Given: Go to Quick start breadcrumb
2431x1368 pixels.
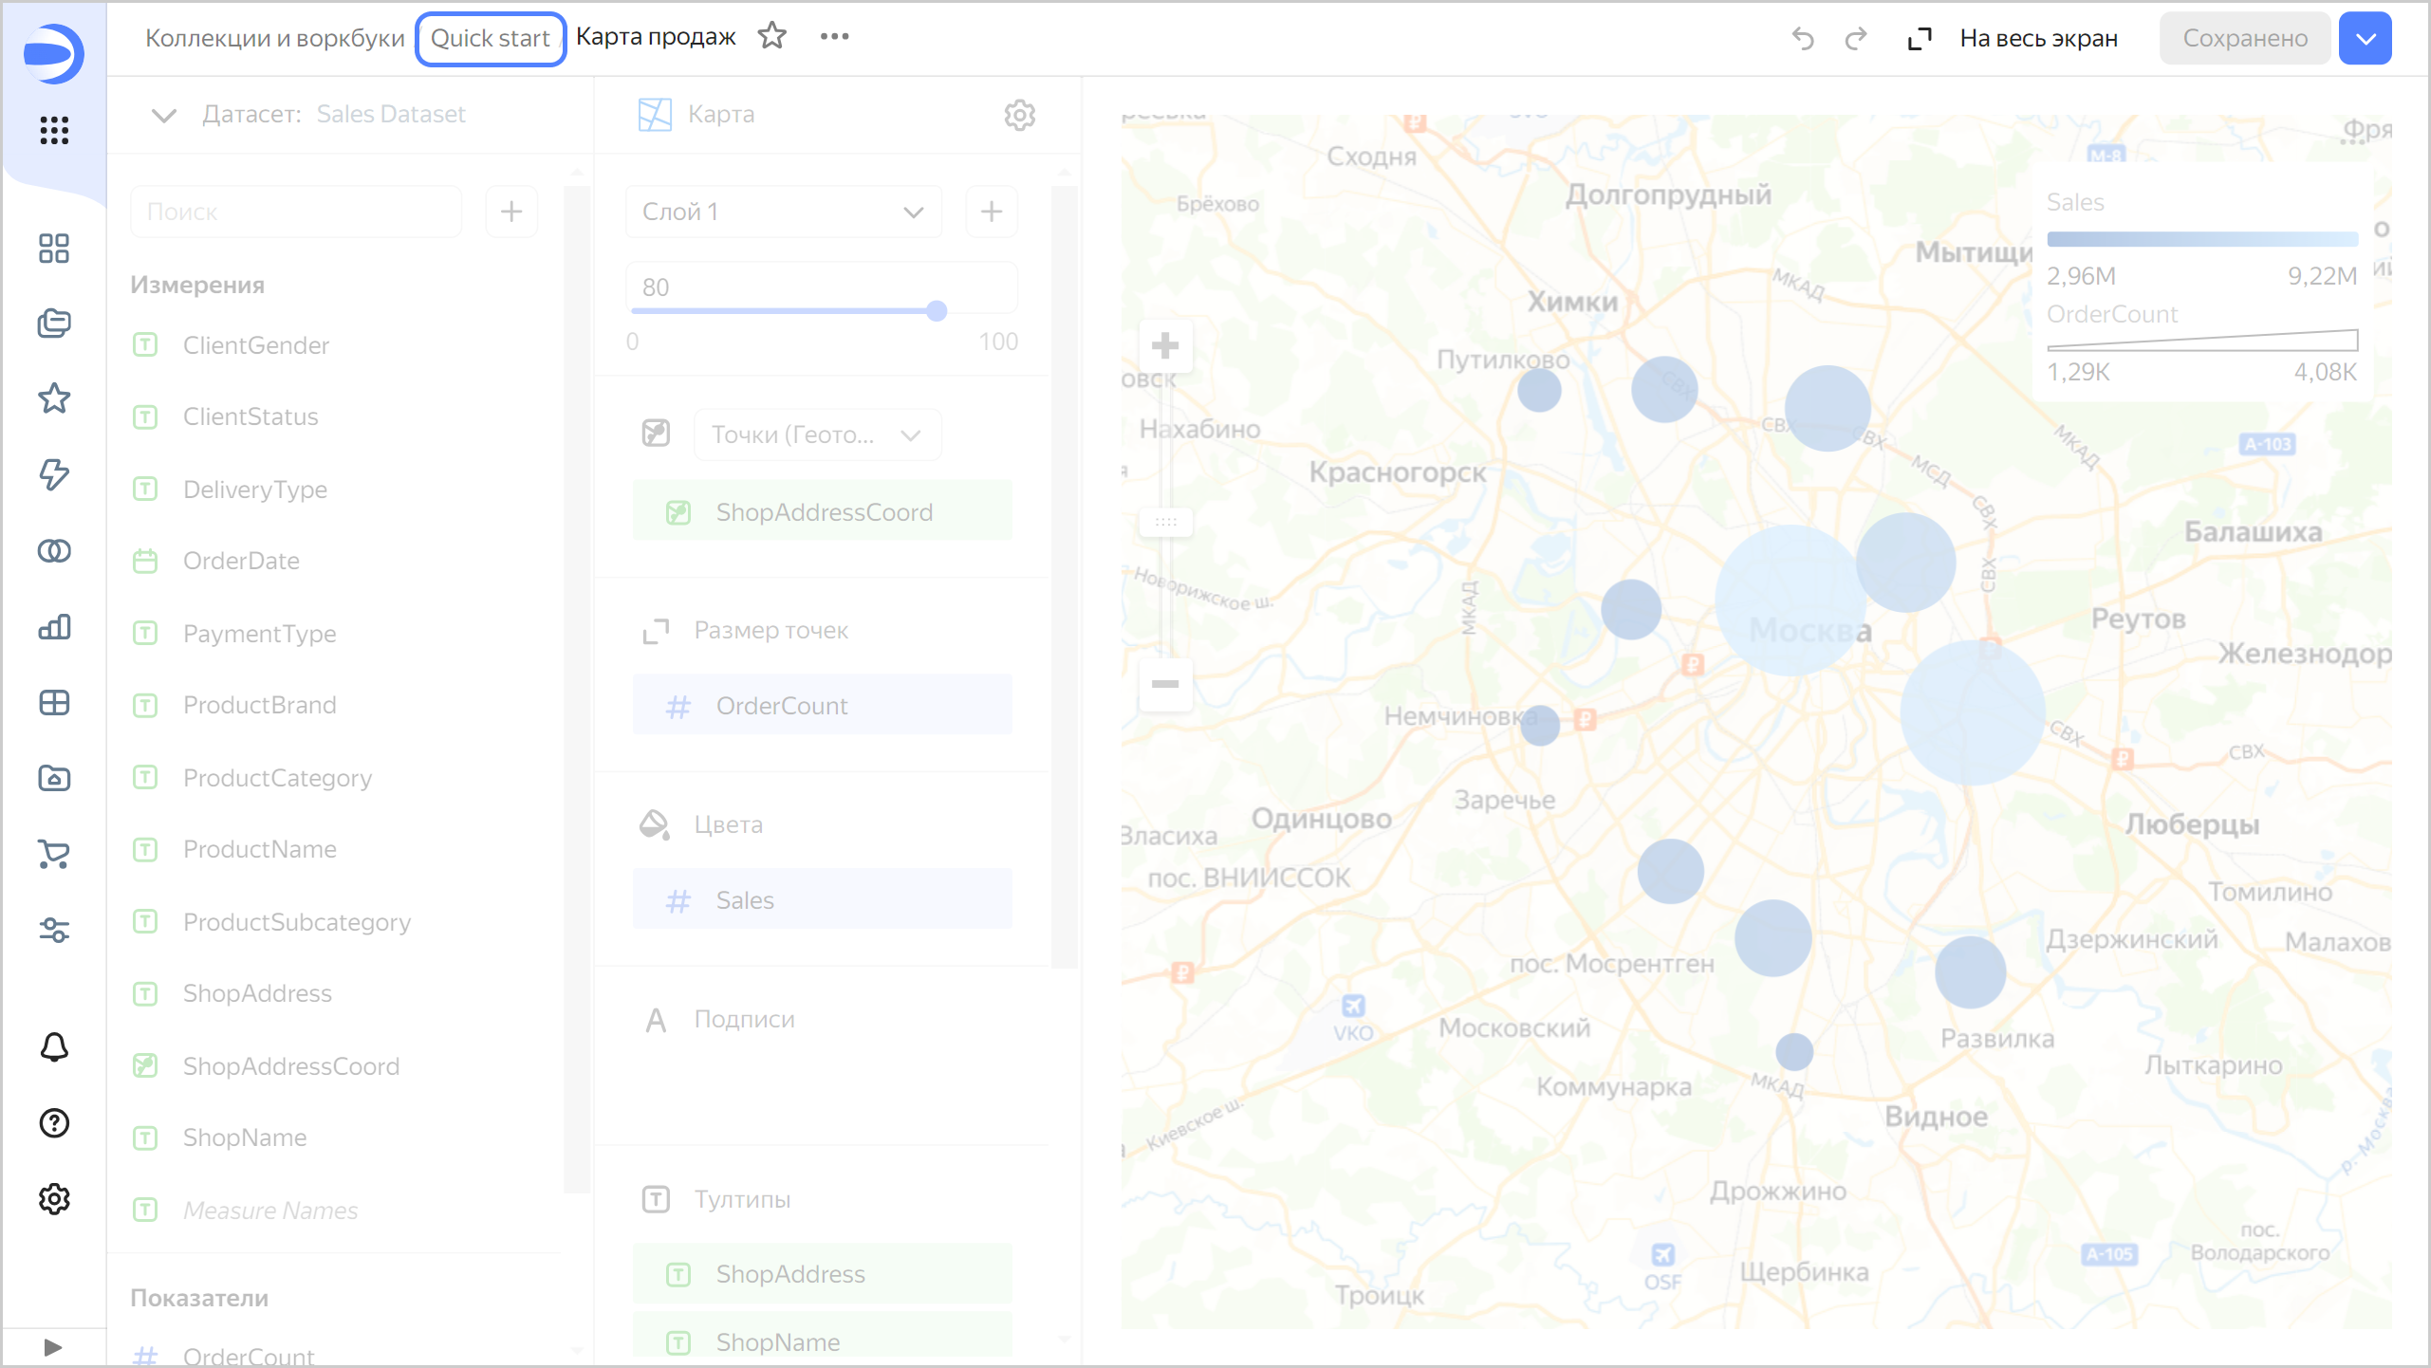Looking at the screenshot, I should coord(491,38).
